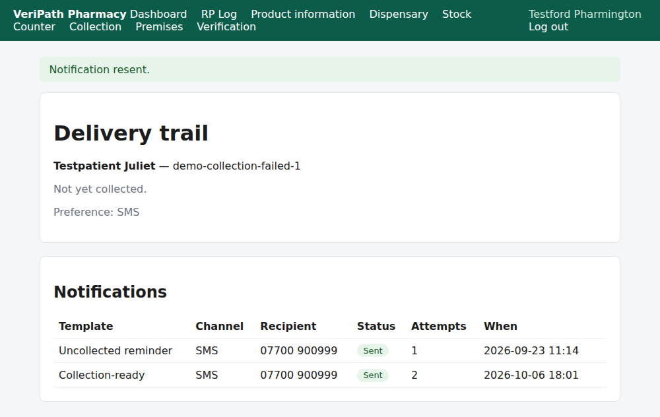Open the RP Log section
Image resolution: width=660 pixels, height=417 pixels.
click(219, 14)
